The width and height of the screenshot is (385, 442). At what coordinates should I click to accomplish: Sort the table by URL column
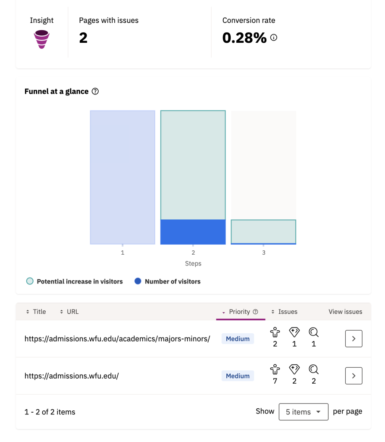click(x=69, y=312)
